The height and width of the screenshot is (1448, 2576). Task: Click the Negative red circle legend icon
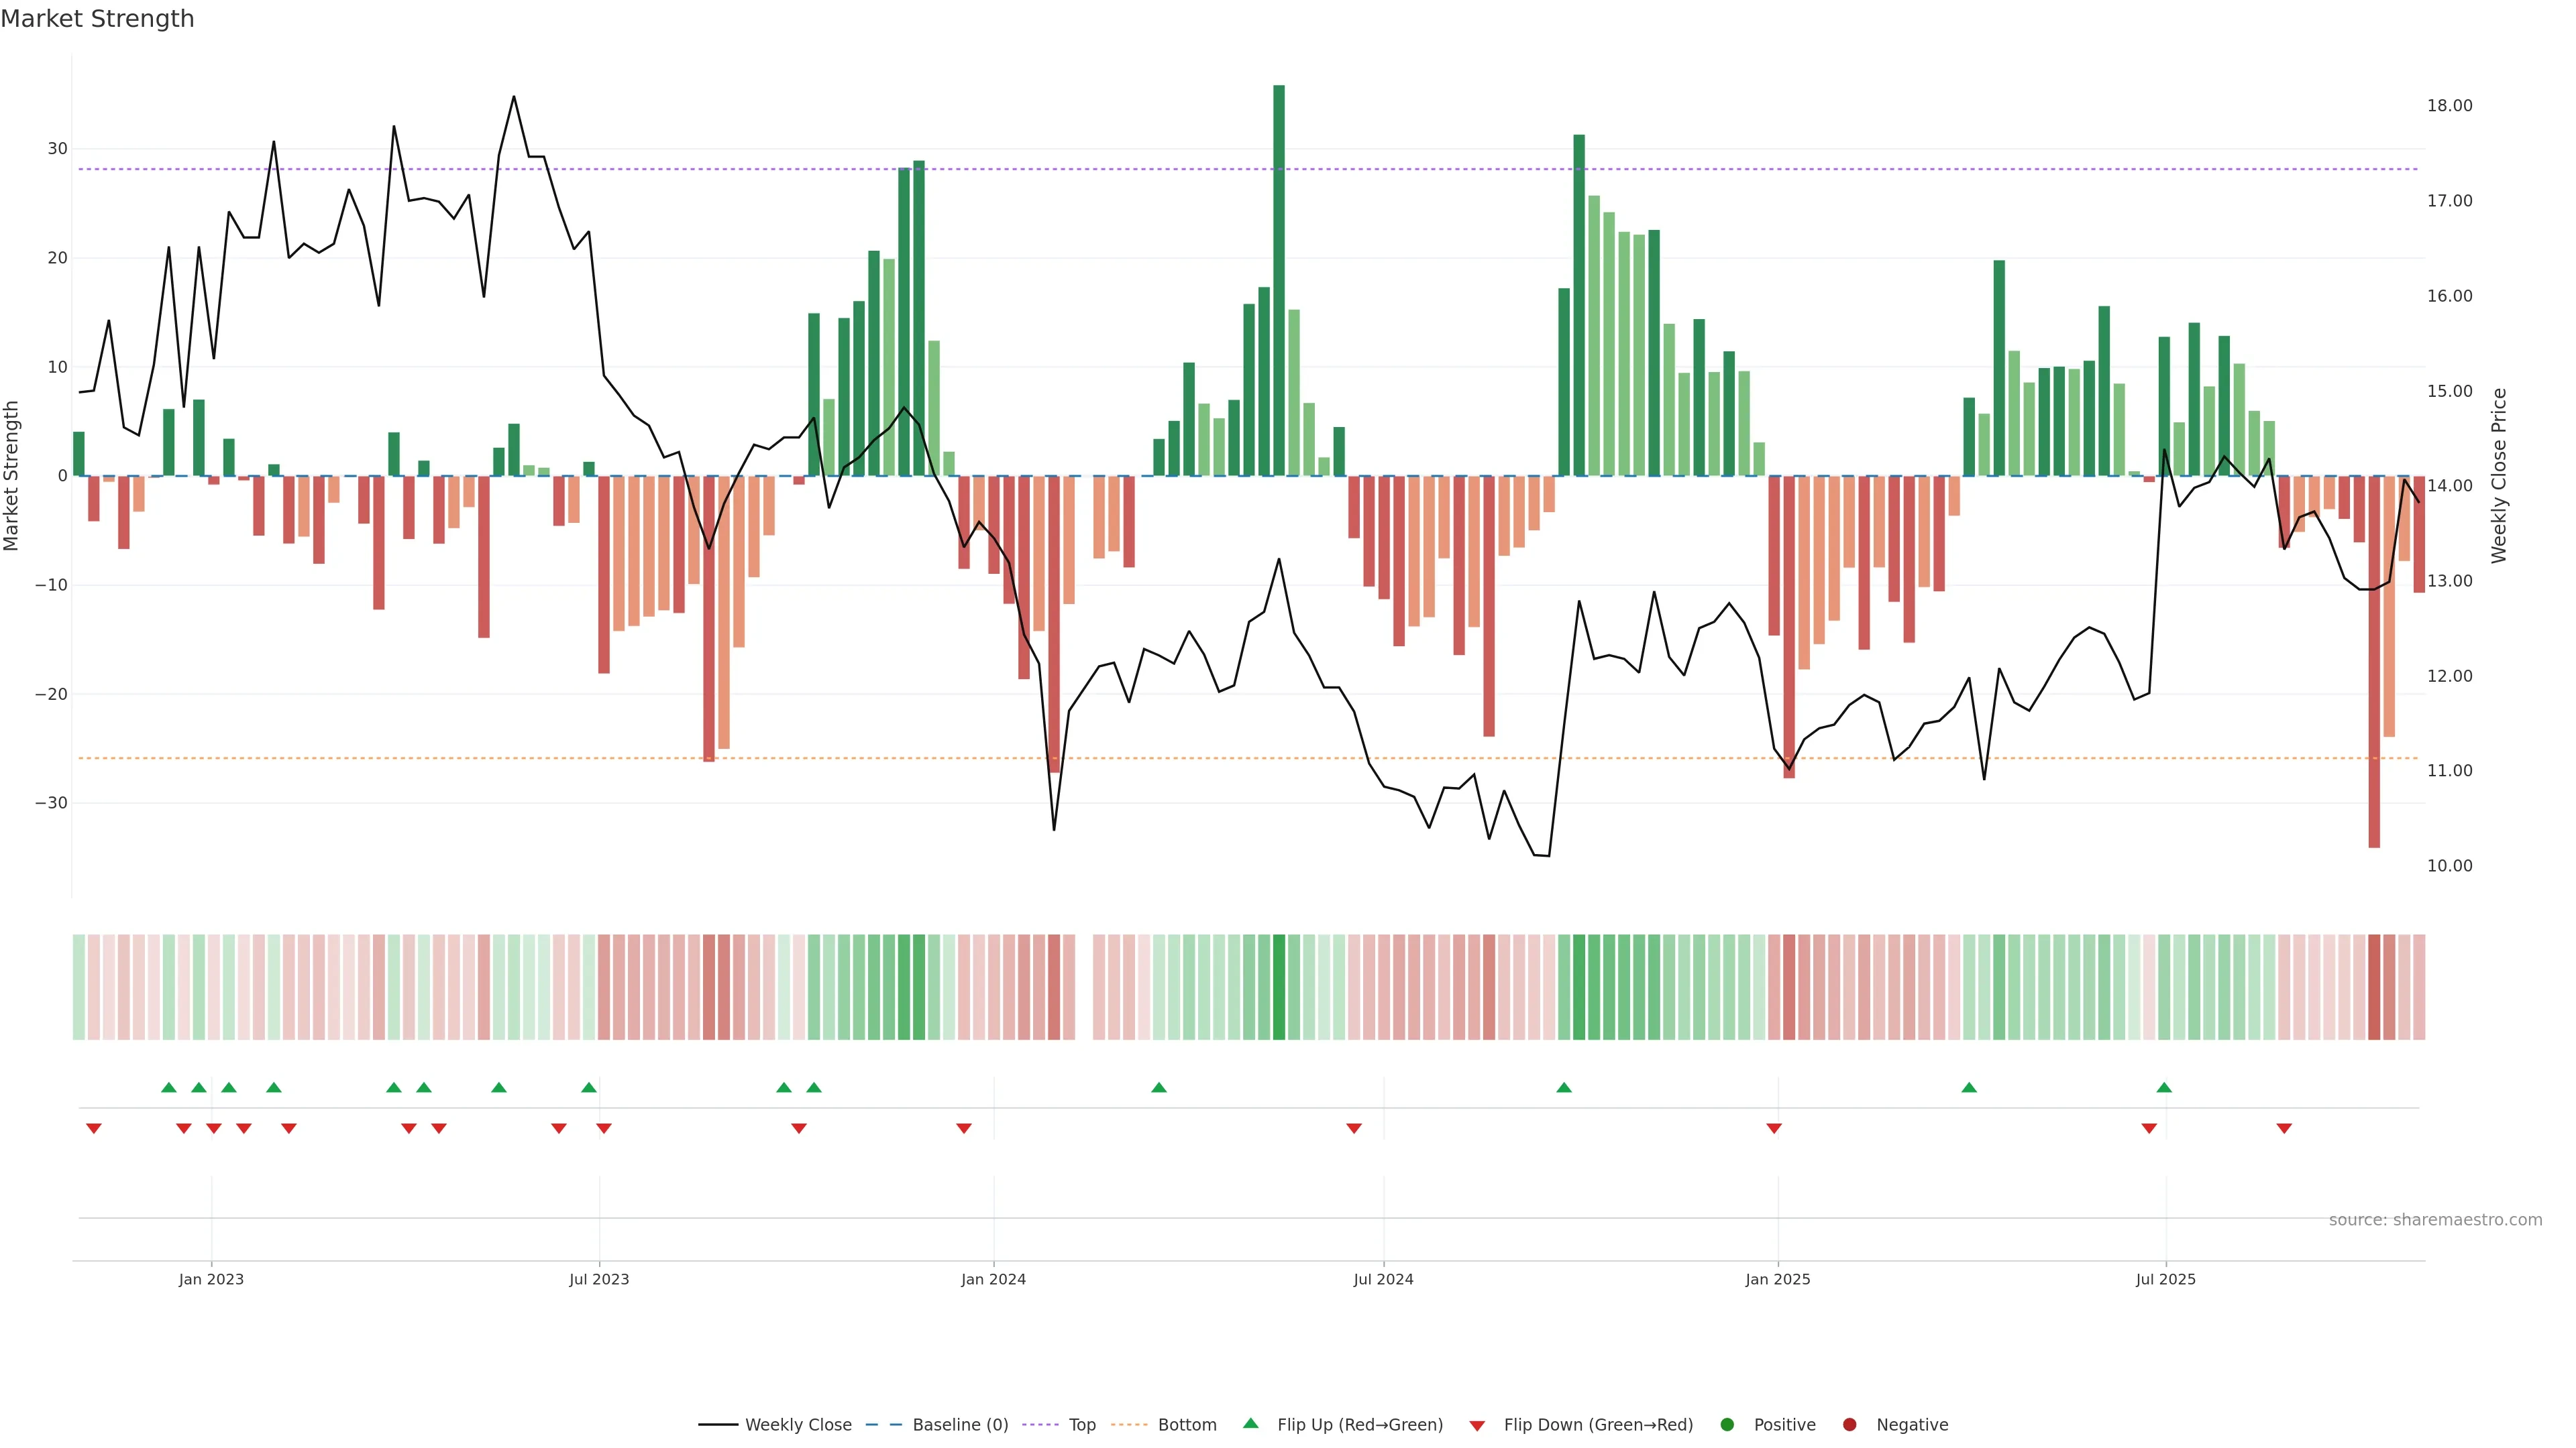click(1849, 1425)
